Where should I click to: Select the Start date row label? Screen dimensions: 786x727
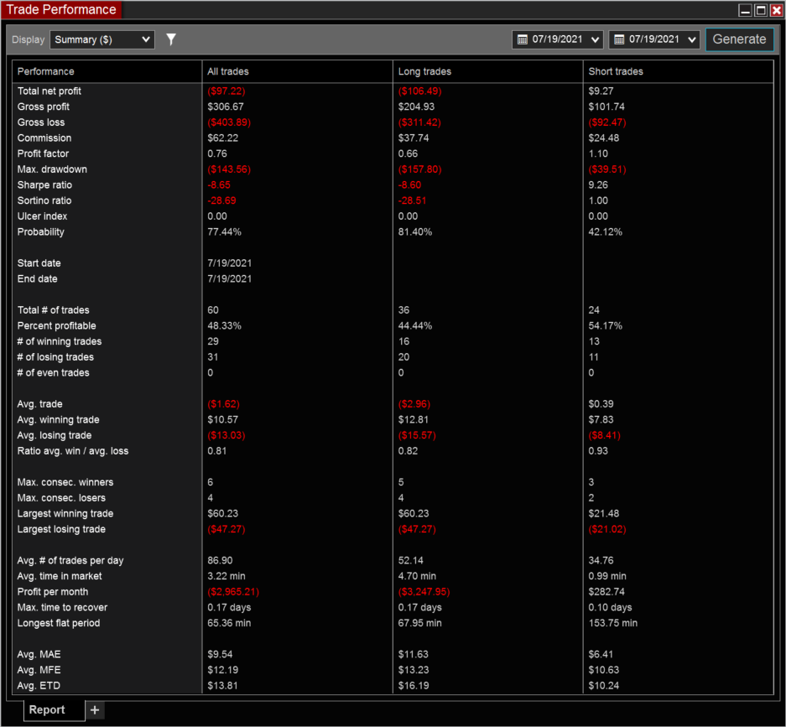coord(39,263)
